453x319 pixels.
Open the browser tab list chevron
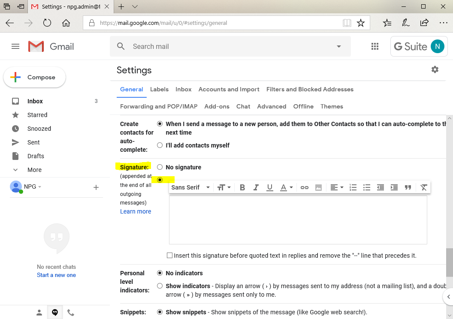click(x=135, y=6)
